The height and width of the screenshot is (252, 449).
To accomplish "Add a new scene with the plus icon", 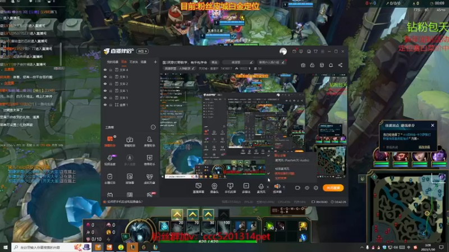I will (155, 62).
